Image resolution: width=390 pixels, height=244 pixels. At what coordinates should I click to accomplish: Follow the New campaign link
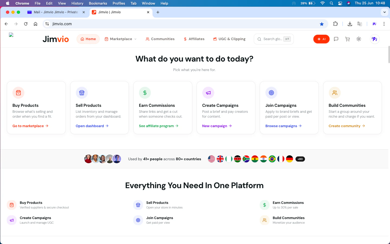(217, 126)
